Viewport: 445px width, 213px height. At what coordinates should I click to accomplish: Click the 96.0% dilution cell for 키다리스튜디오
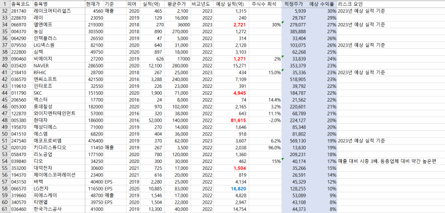265,148
